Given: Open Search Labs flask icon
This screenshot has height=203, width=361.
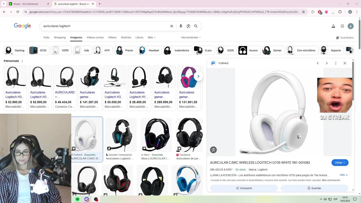Looking at the screenshot, I should pyautogui.click(x=333, y=26).
